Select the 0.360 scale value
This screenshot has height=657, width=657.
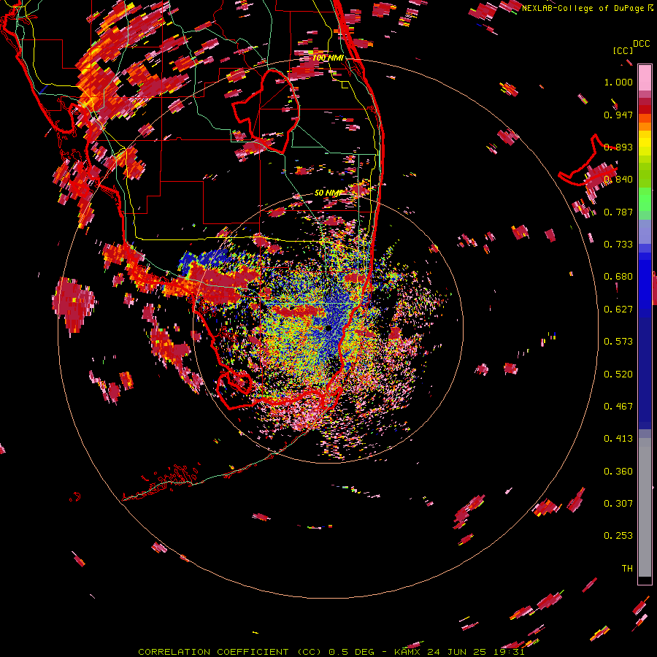[618, 472]
